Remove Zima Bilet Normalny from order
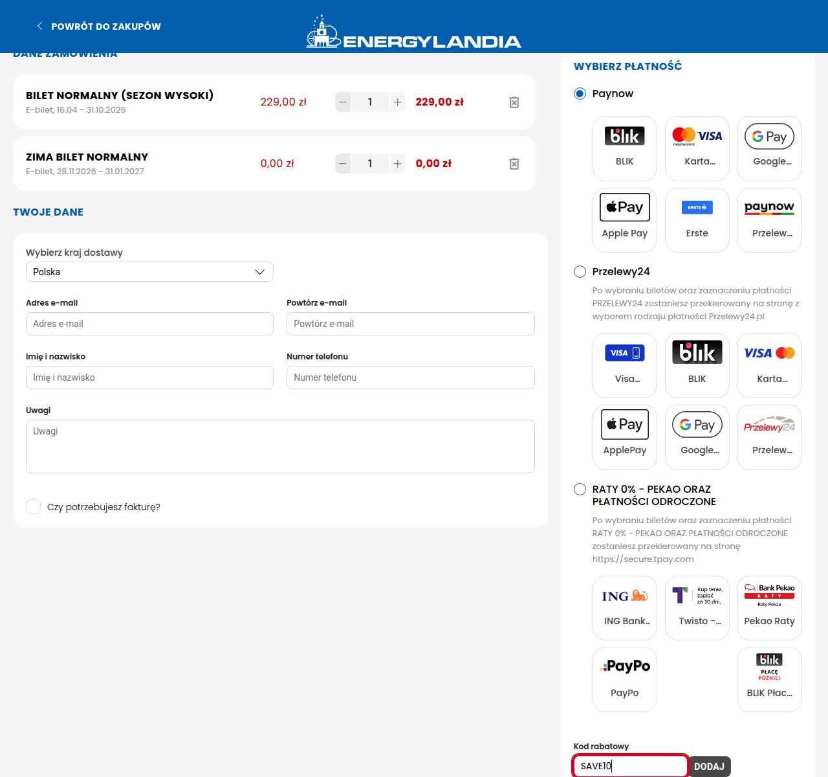This screenshot has width=828, height=777. point(514,164)
